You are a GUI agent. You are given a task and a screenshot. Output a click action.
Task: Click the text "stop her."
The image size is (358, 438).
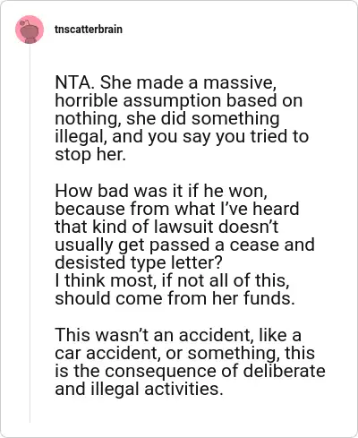(90, 155)
